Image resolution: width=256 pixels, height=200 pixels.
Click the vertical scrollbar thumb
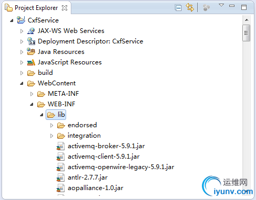point(247,33)
